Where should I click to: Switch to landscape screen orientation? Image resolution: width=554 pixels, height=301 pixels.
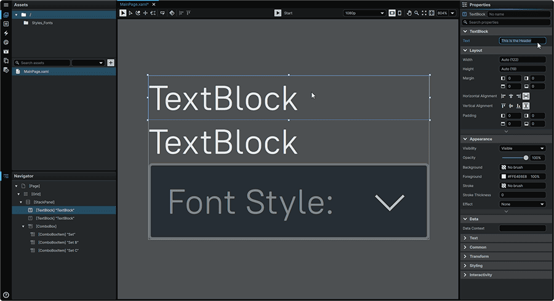(x=392, y=13)
